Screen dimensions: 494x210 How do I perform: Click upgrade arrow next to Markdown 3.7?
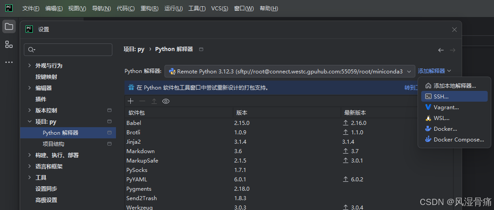point(346,151)
